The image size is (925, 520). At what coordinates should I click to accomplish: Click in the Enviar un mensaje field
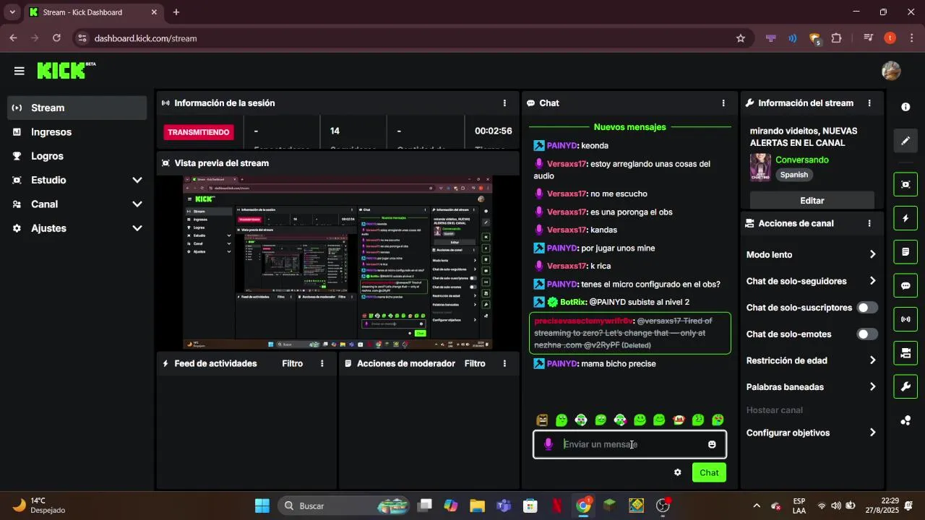(630, 444)
